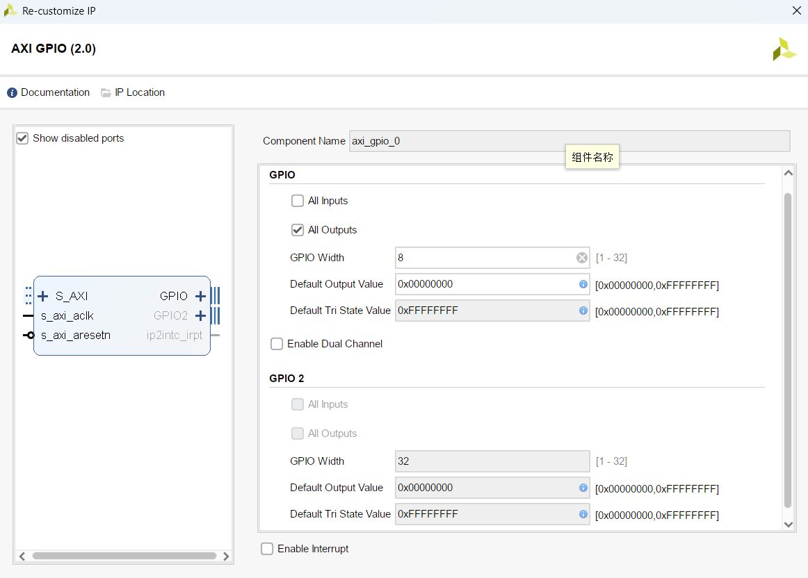The width and height of the screenshot is (808, 578).
Task: Click the folder icon beside IP Location
Action: [x=105, y=92]
